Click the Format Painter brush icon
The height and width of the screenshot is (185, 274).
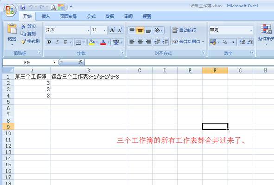coord(24,42)
